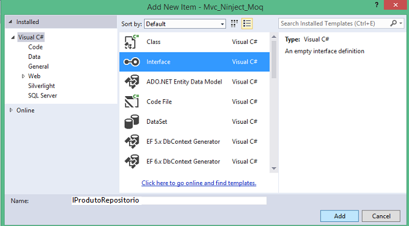The width and height of the screenshot is (409, 226).
Task: Select the Class template icon
Action: (132, 42)
